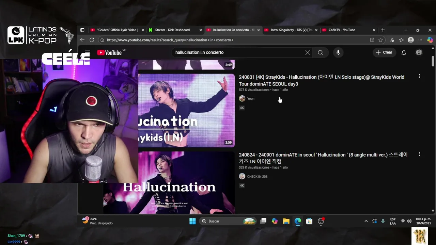Viewport: 436px width, 245px height.
Task: Open CHECK IN 208 channel avatar
Action: [242, 176]
